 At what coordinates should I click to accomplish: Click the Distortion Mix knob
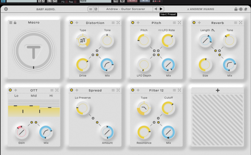107,65
